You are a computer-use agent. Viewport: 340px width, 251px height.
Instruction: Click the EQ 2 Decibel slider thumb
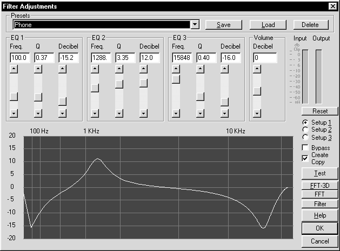[x=144, y=83]
